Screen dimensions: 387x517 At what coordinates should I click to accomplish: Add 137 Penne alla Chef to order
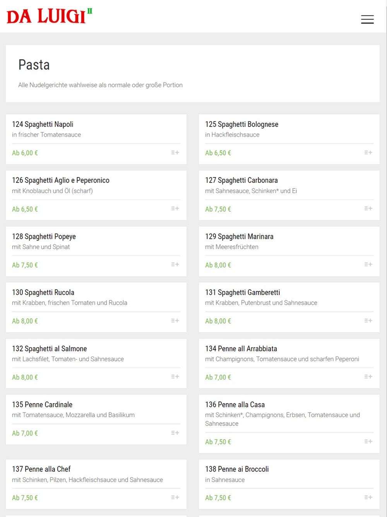(x=175, y=497)
